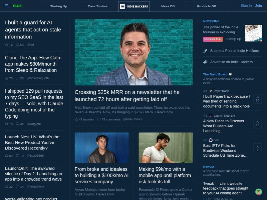Click author @RogierB
This screenshot has height=200, width=267.
(x=34, y=124)
